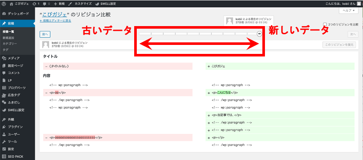Open ふきだし in the sidebar

click(x=18, y=102)
